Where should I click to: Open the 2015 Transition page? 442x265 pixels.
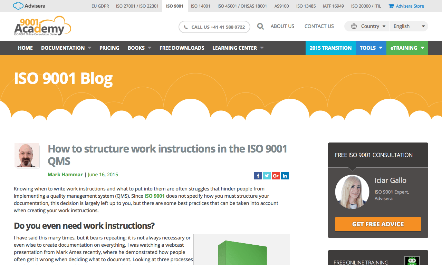(330, 48)
